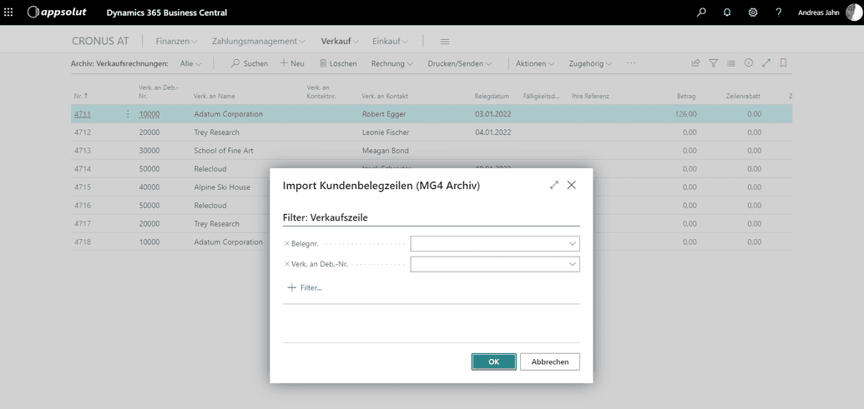Open the app launcher waffle icon
864x409 pixels.
tap(9, 12)
